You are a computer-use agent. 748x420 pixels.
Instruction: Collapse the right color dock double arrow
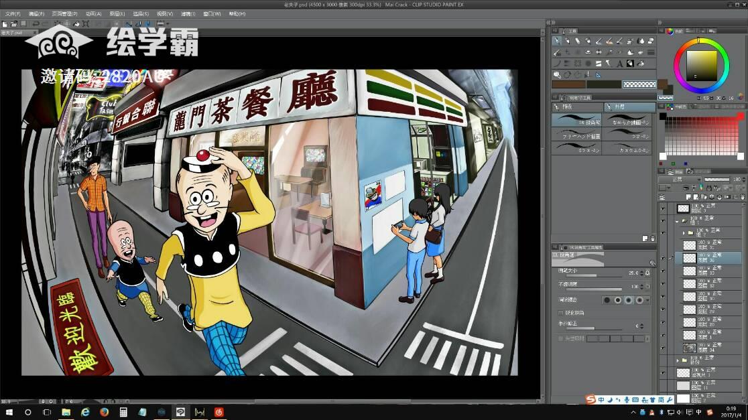660,22
